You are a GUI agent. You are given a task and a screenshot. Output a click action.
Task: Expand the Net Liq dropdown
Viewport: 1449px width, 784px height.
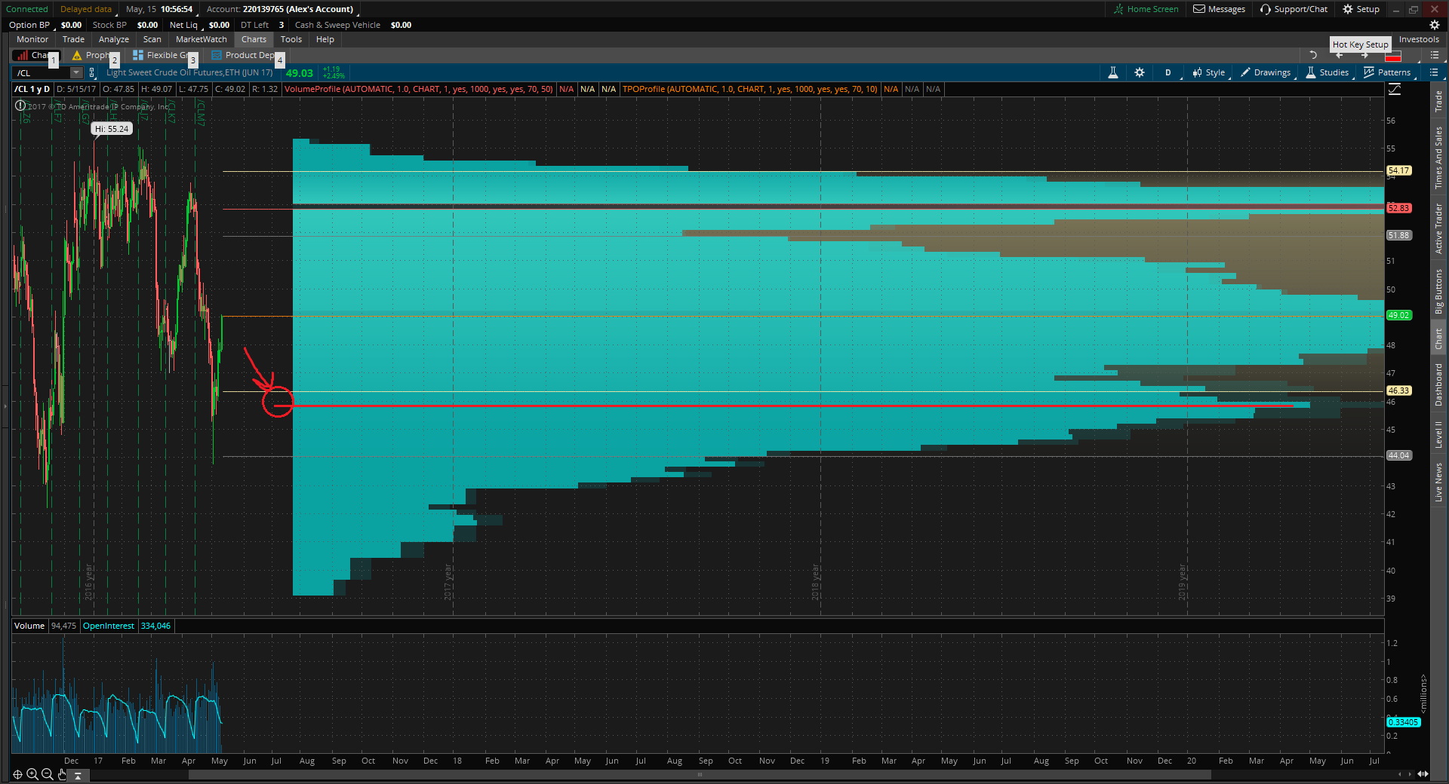(187, 25)
